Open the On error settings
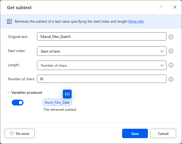This screenshot has height=144, width=182. [x=20, y=133]
